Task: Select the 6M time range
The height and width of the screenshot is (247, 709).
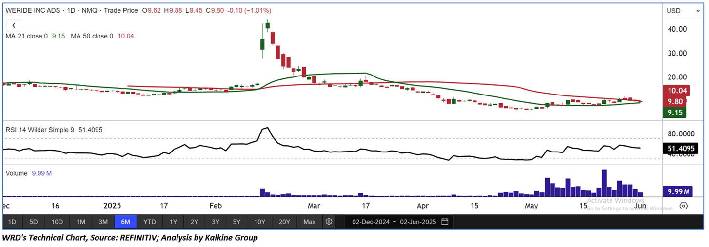Action: point(125,222)
